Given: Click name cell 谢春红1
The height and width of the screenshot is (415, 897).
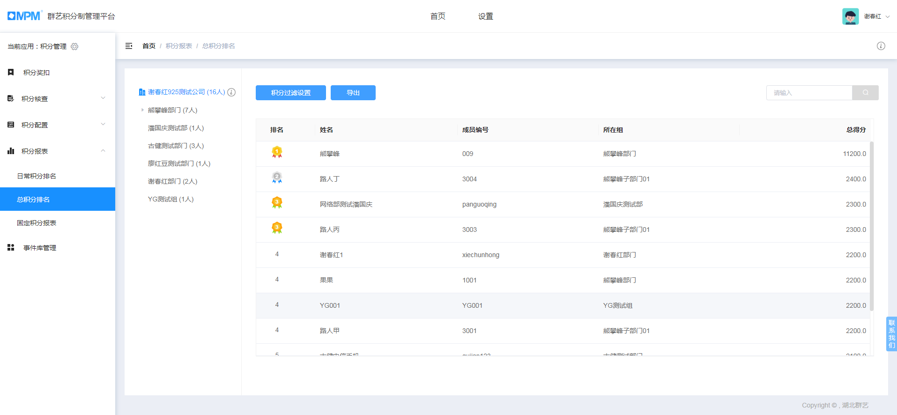Looking at the screenshot, I should click(x=332, y=255).
